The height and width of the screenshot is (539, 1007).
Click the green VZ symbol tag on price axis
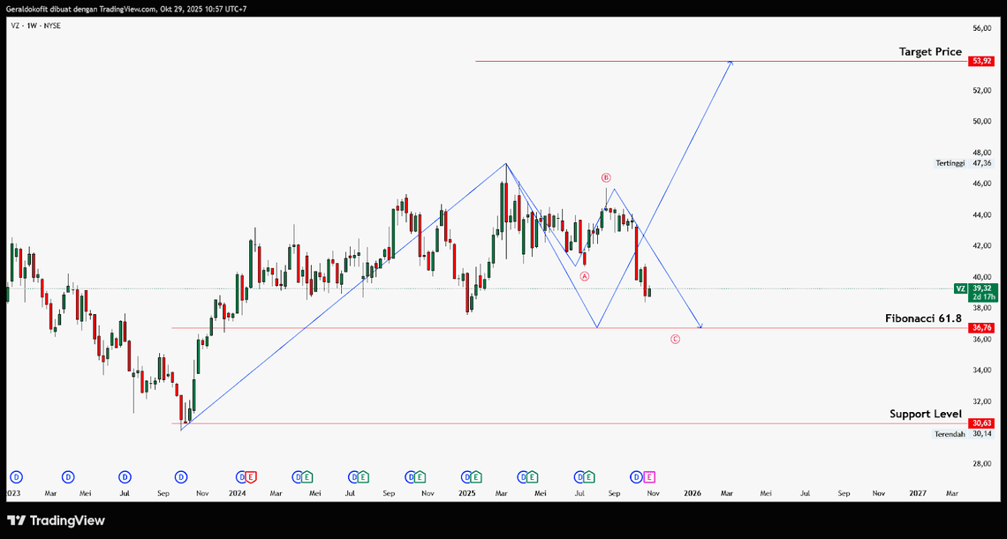click(960, 288)
